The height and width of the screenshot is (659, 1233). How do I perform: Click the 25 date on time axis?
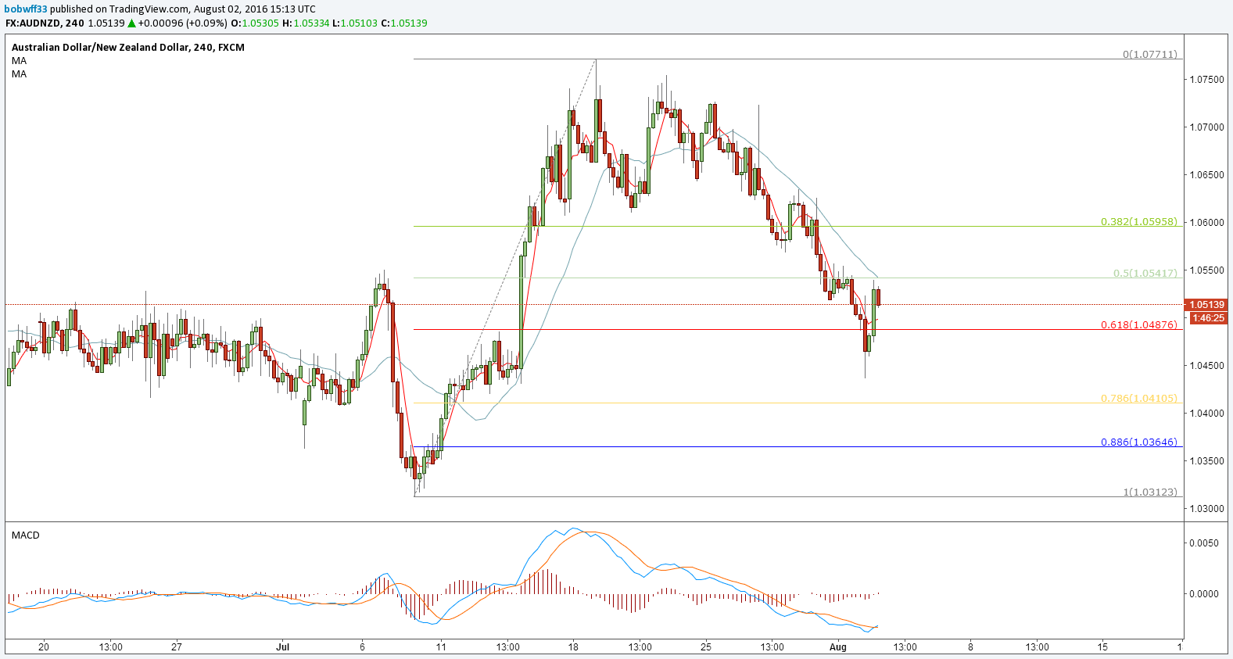pos(706,647)
